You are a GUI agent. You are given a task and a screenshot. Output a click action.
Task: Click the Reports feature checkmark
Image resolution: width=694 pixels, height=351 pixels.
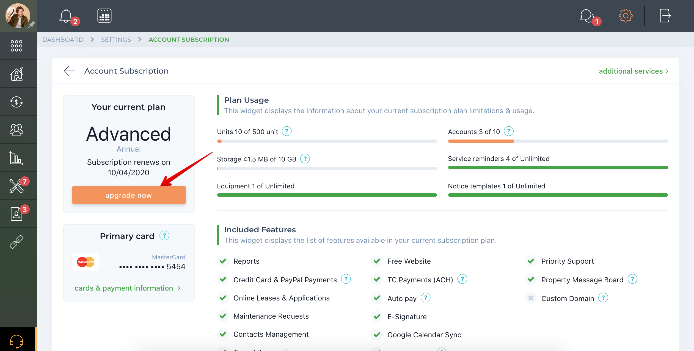(223, 261)
